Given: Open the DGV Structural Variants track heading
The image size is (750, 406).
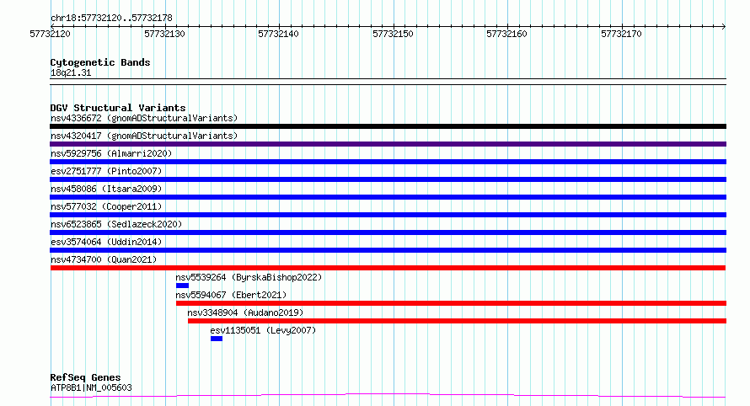Looking at the screenshot, I should click(118, 108).
